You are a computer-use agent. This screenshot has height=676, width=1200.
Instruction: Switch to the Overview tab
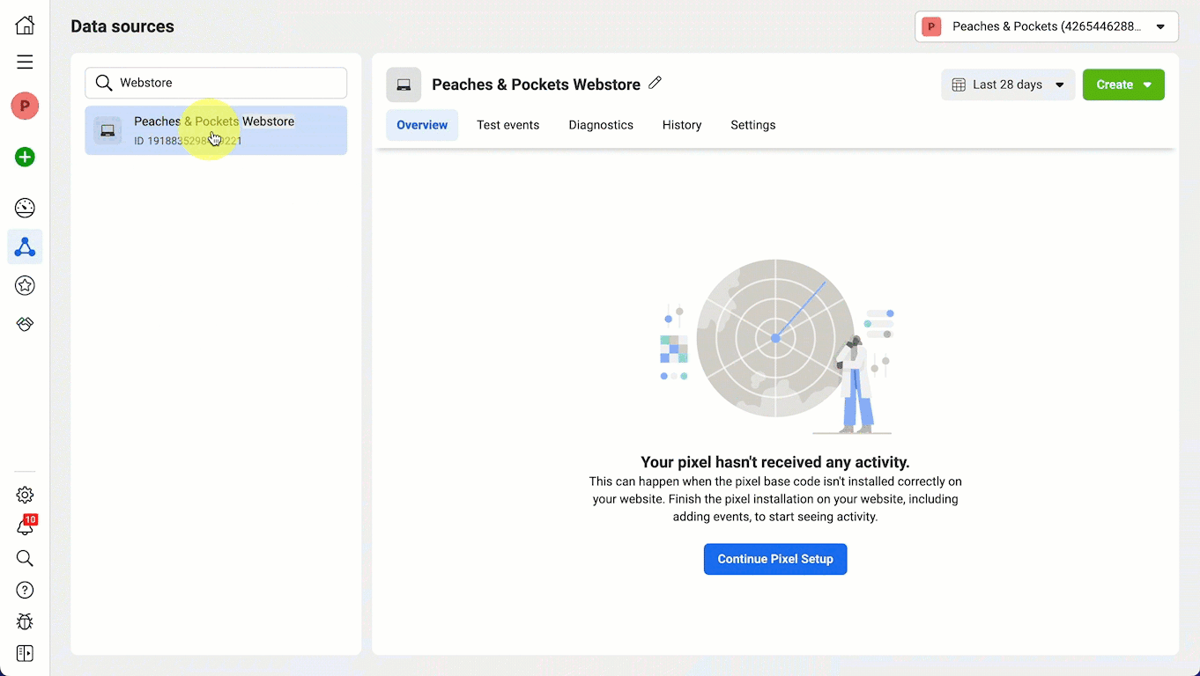(422, 125)
